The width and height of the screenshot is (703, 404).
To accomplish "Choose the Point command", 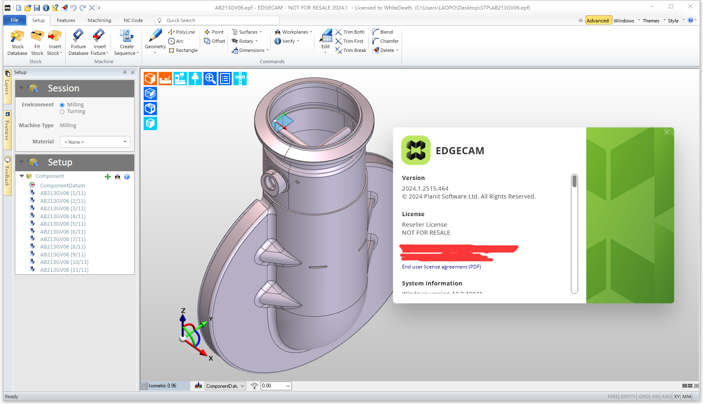I will tap(214, 32).
